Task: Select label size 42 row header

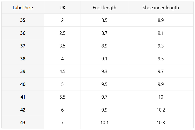Action: click(23, 110)
